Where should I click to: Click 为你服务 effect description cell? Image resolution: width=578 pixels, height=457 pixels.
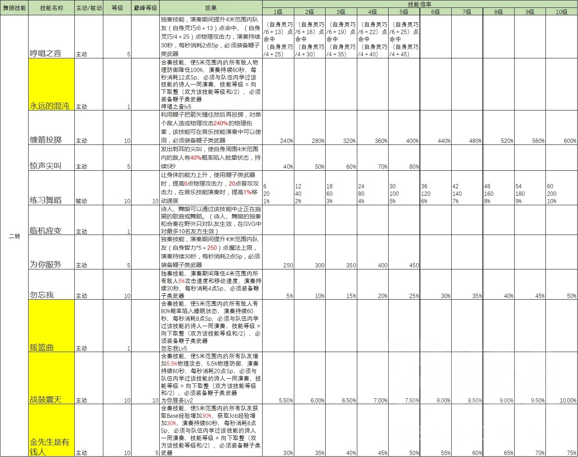[211, 252]
